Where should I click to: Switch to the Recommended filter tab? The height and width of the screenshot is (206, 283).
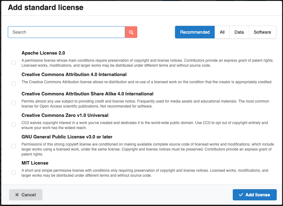tap(195, 32)
